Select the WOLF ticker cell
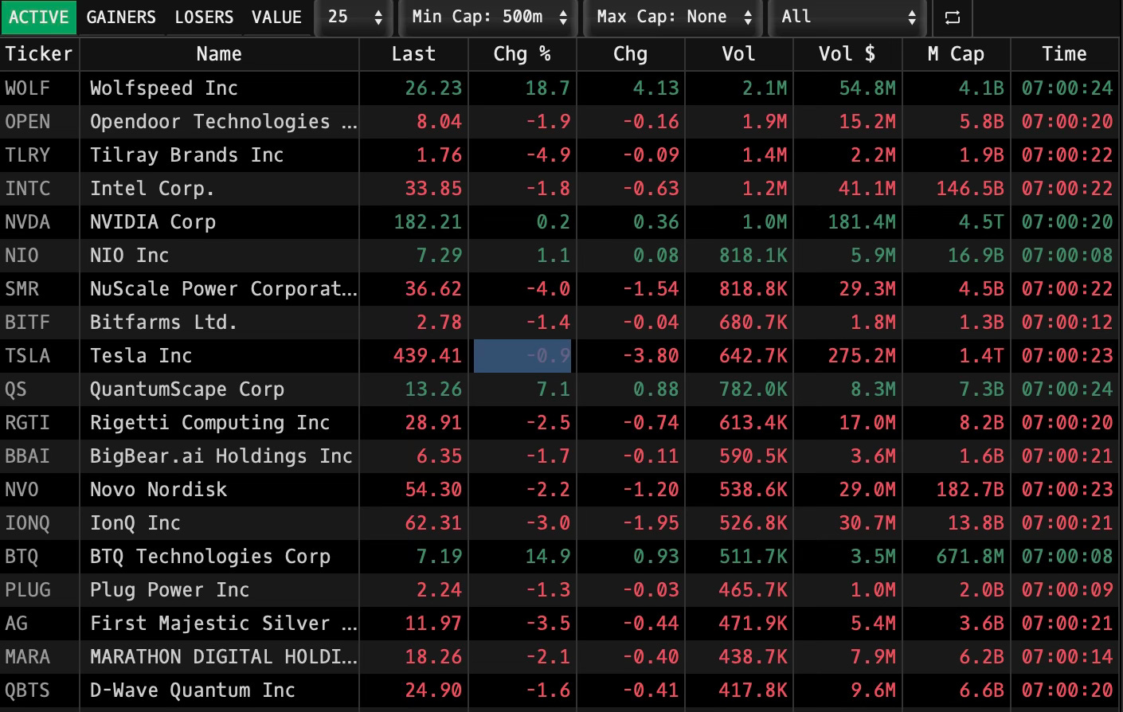The image size is (1123, 712). pos(39,88)
